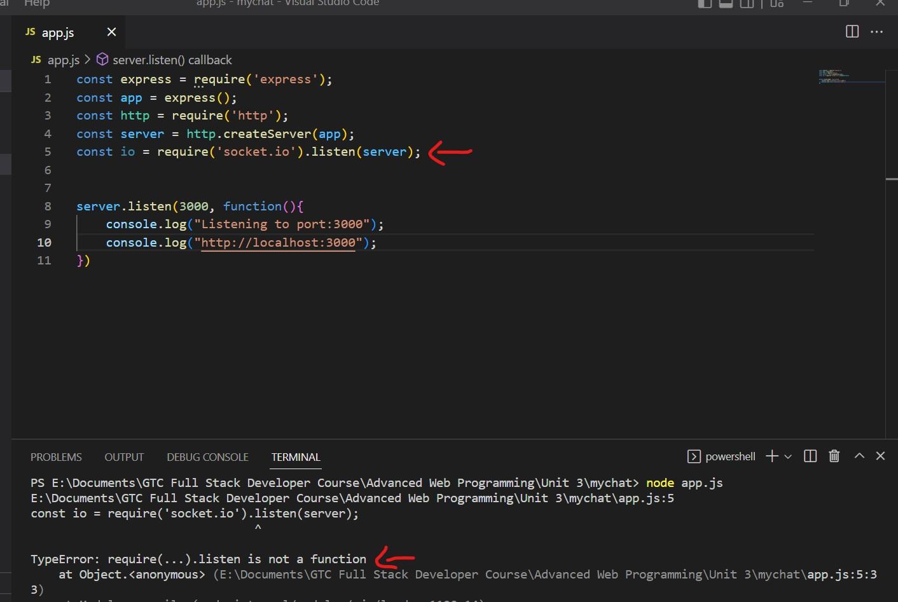898x602 pixels.
Task: Follow the http://localhost:3000 link in code
Action: [x=278, y=242]
